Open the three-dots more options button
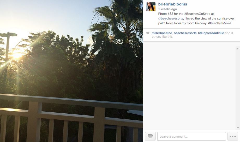The height and width of the screenshot is (142, 240). (x=233, y=136)
